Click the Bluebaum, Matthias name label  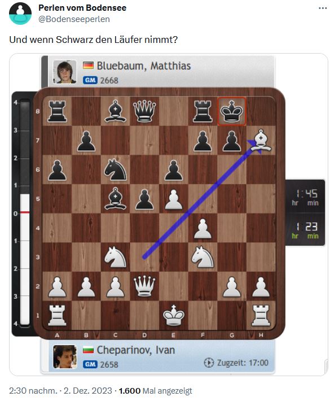(143, 66)
